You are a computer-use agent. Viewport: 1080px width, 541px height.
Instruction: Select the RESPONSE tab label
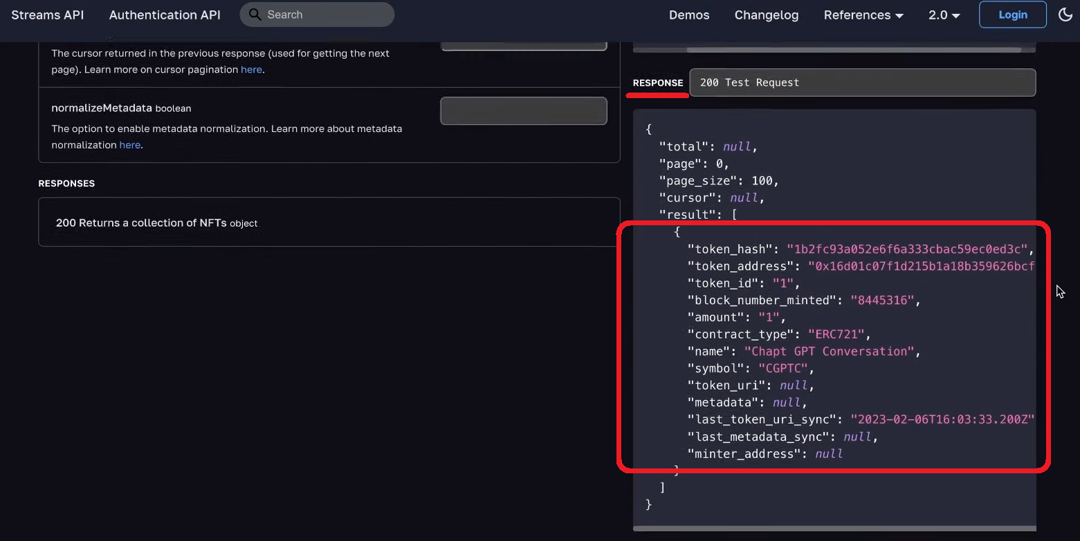(657, 83)
